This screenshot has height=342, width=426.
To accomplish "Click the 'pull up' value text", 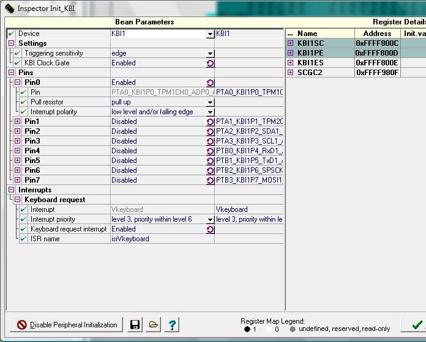I will (x=121, y=102).
